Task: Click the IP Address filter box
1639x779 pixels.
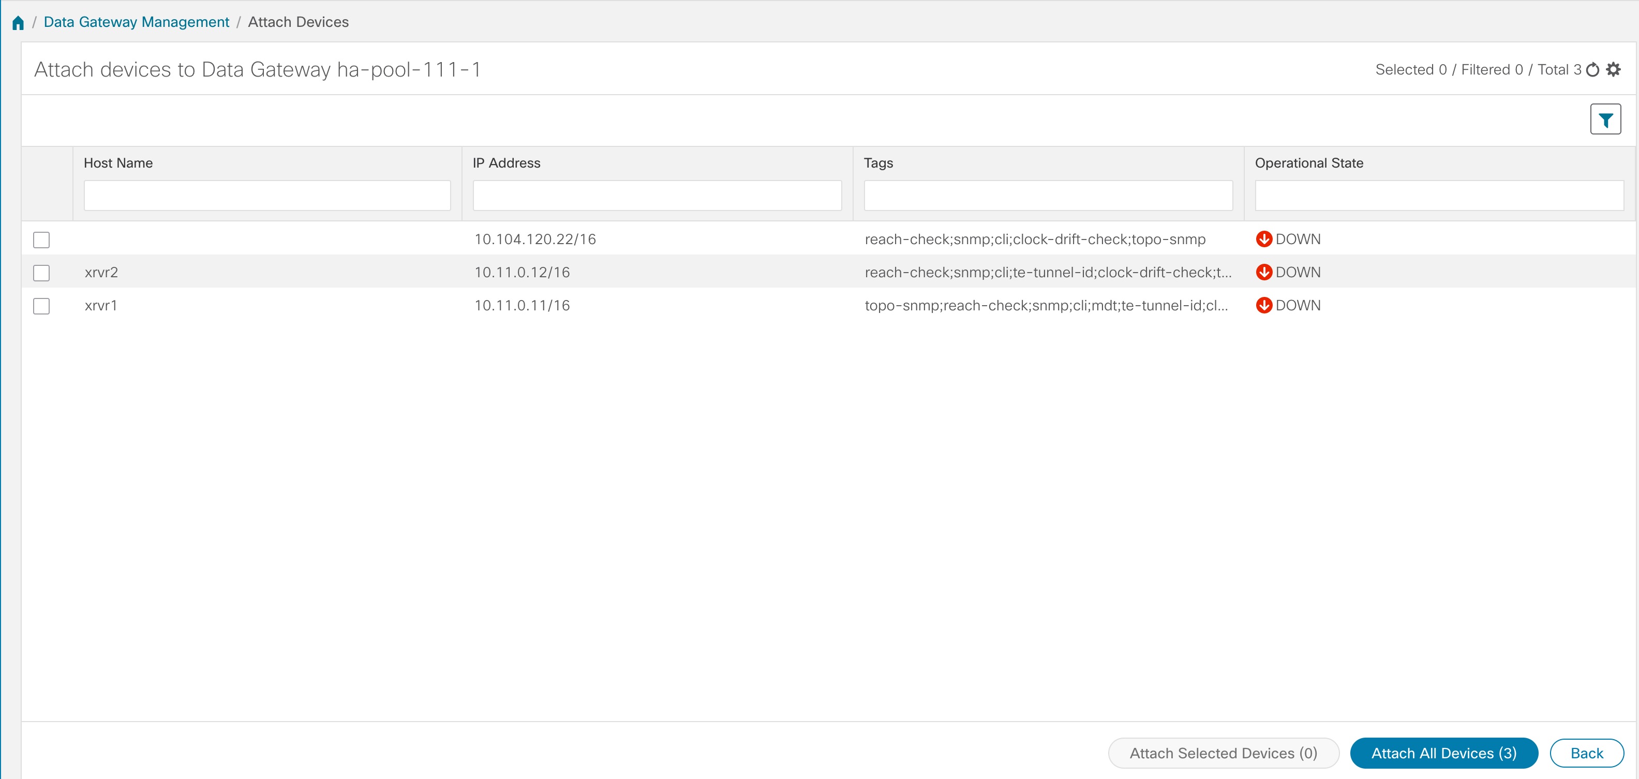Action: point(657,195)
